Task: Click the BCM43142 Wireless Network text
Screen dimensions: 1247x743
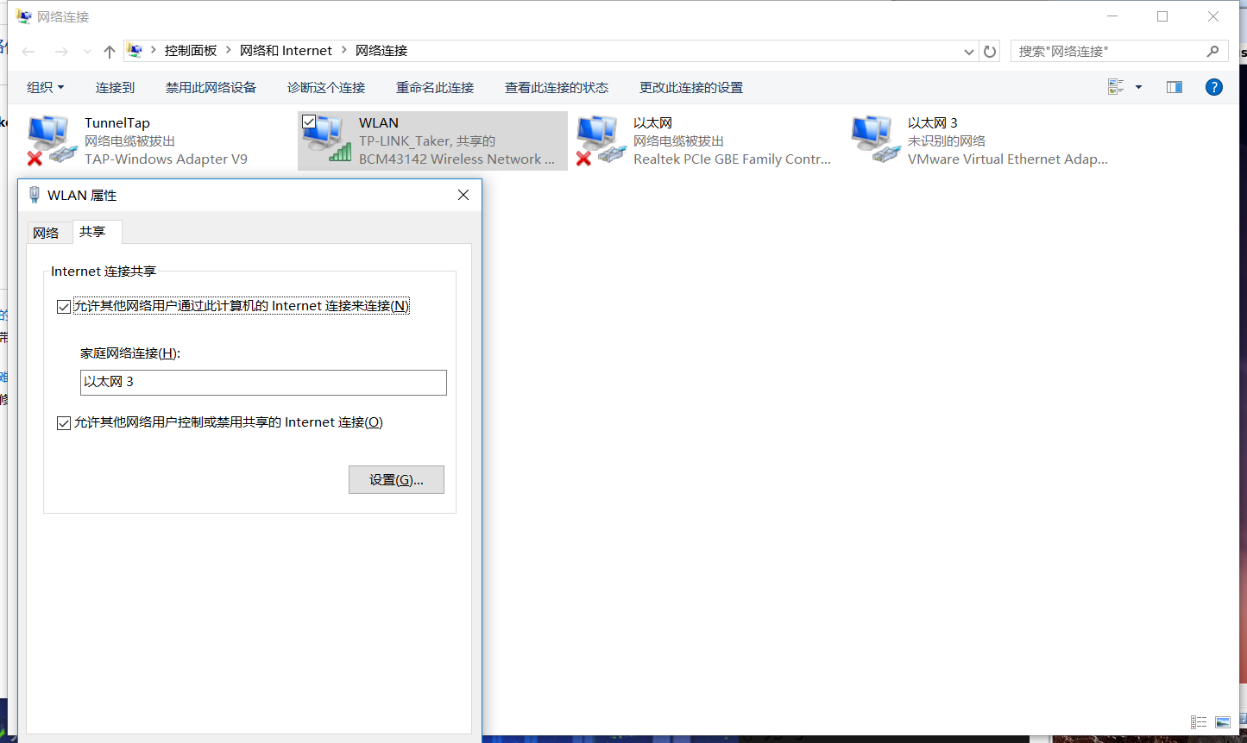Action: click(x=457, y=159)
